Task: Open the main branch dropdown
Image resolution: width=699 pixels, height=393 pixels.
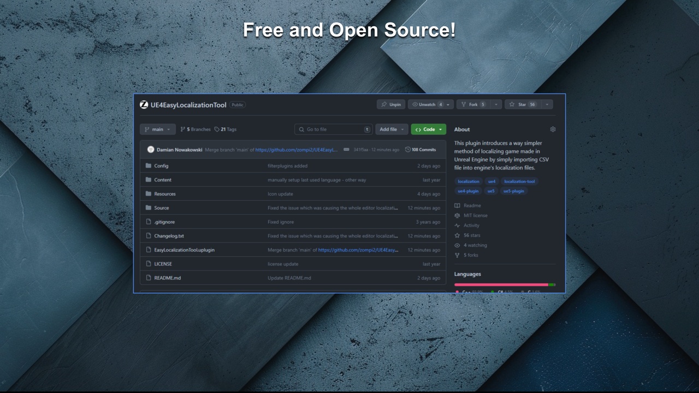Action: pyautogui.click(x=157, y=129)
